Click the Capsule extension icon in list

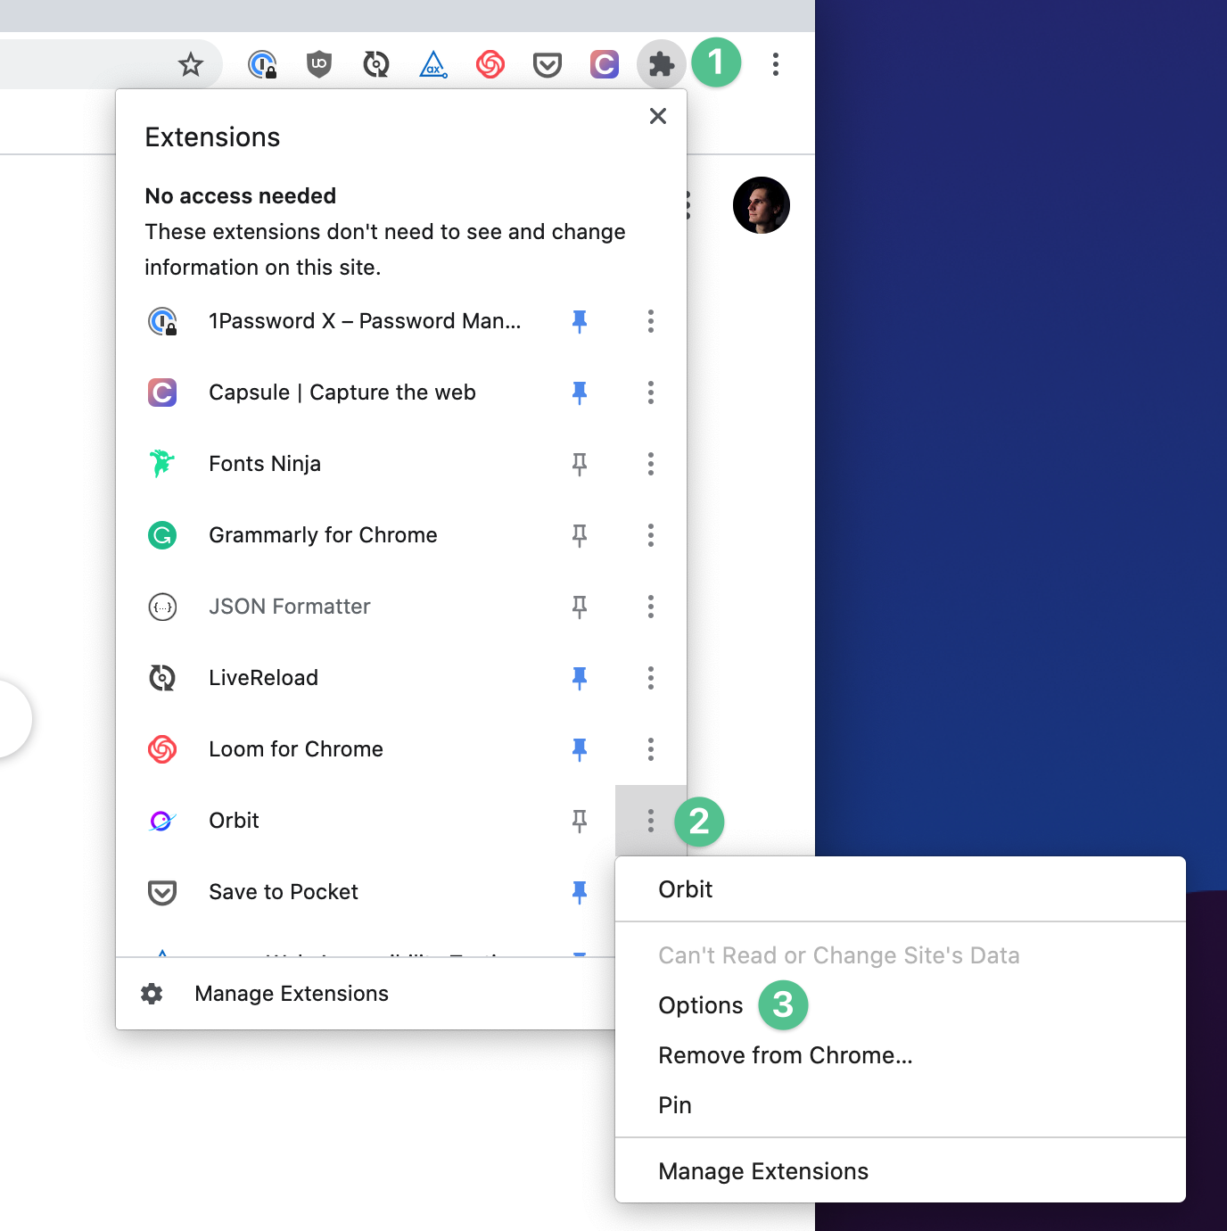click(x=162, y=392)
